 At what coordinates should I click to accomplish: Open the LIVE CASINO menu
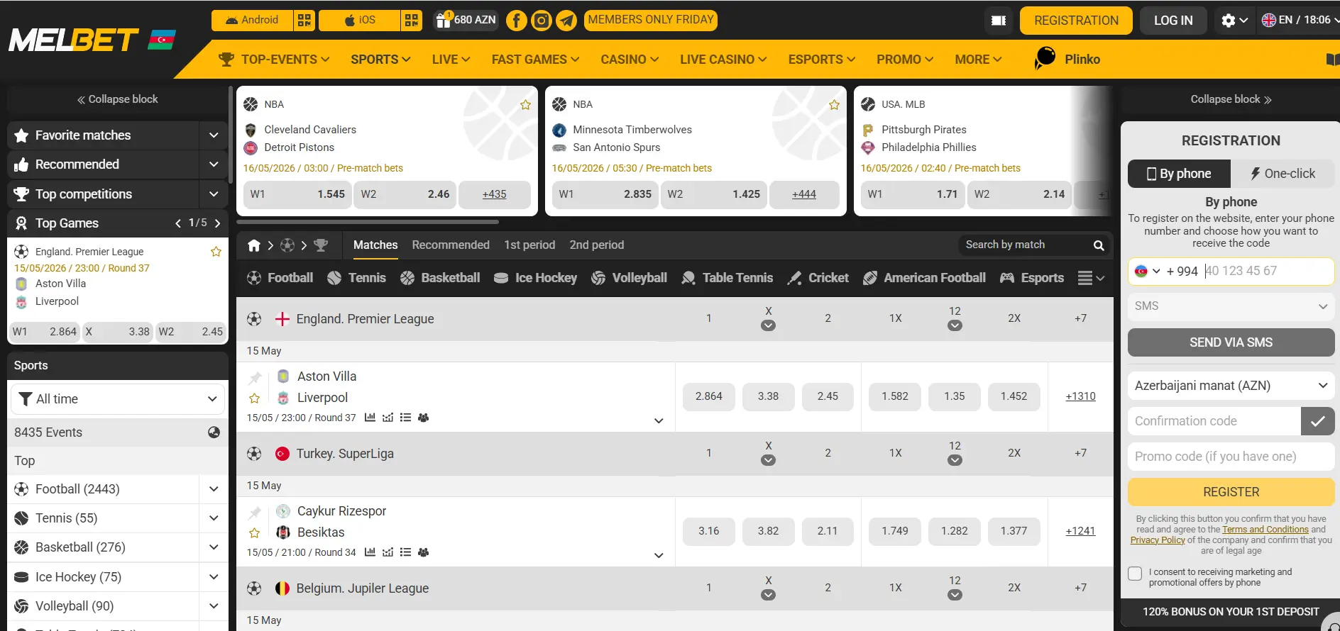pos(723,60)
